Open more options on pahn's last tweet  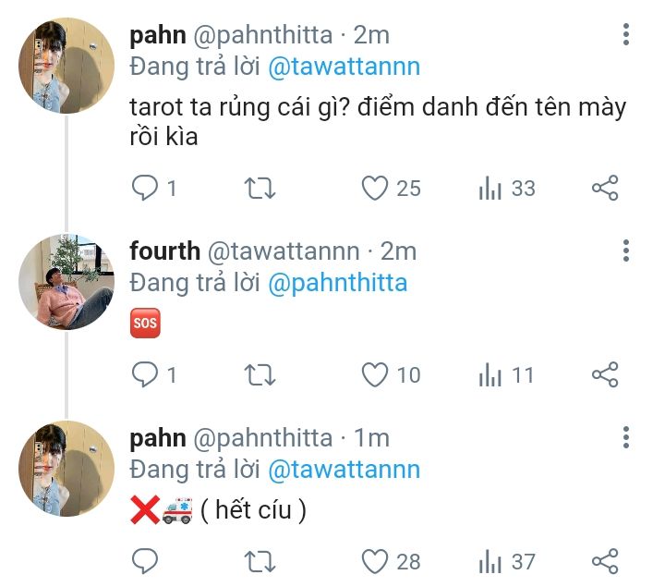pyautogui.click(x=626, y=437)
